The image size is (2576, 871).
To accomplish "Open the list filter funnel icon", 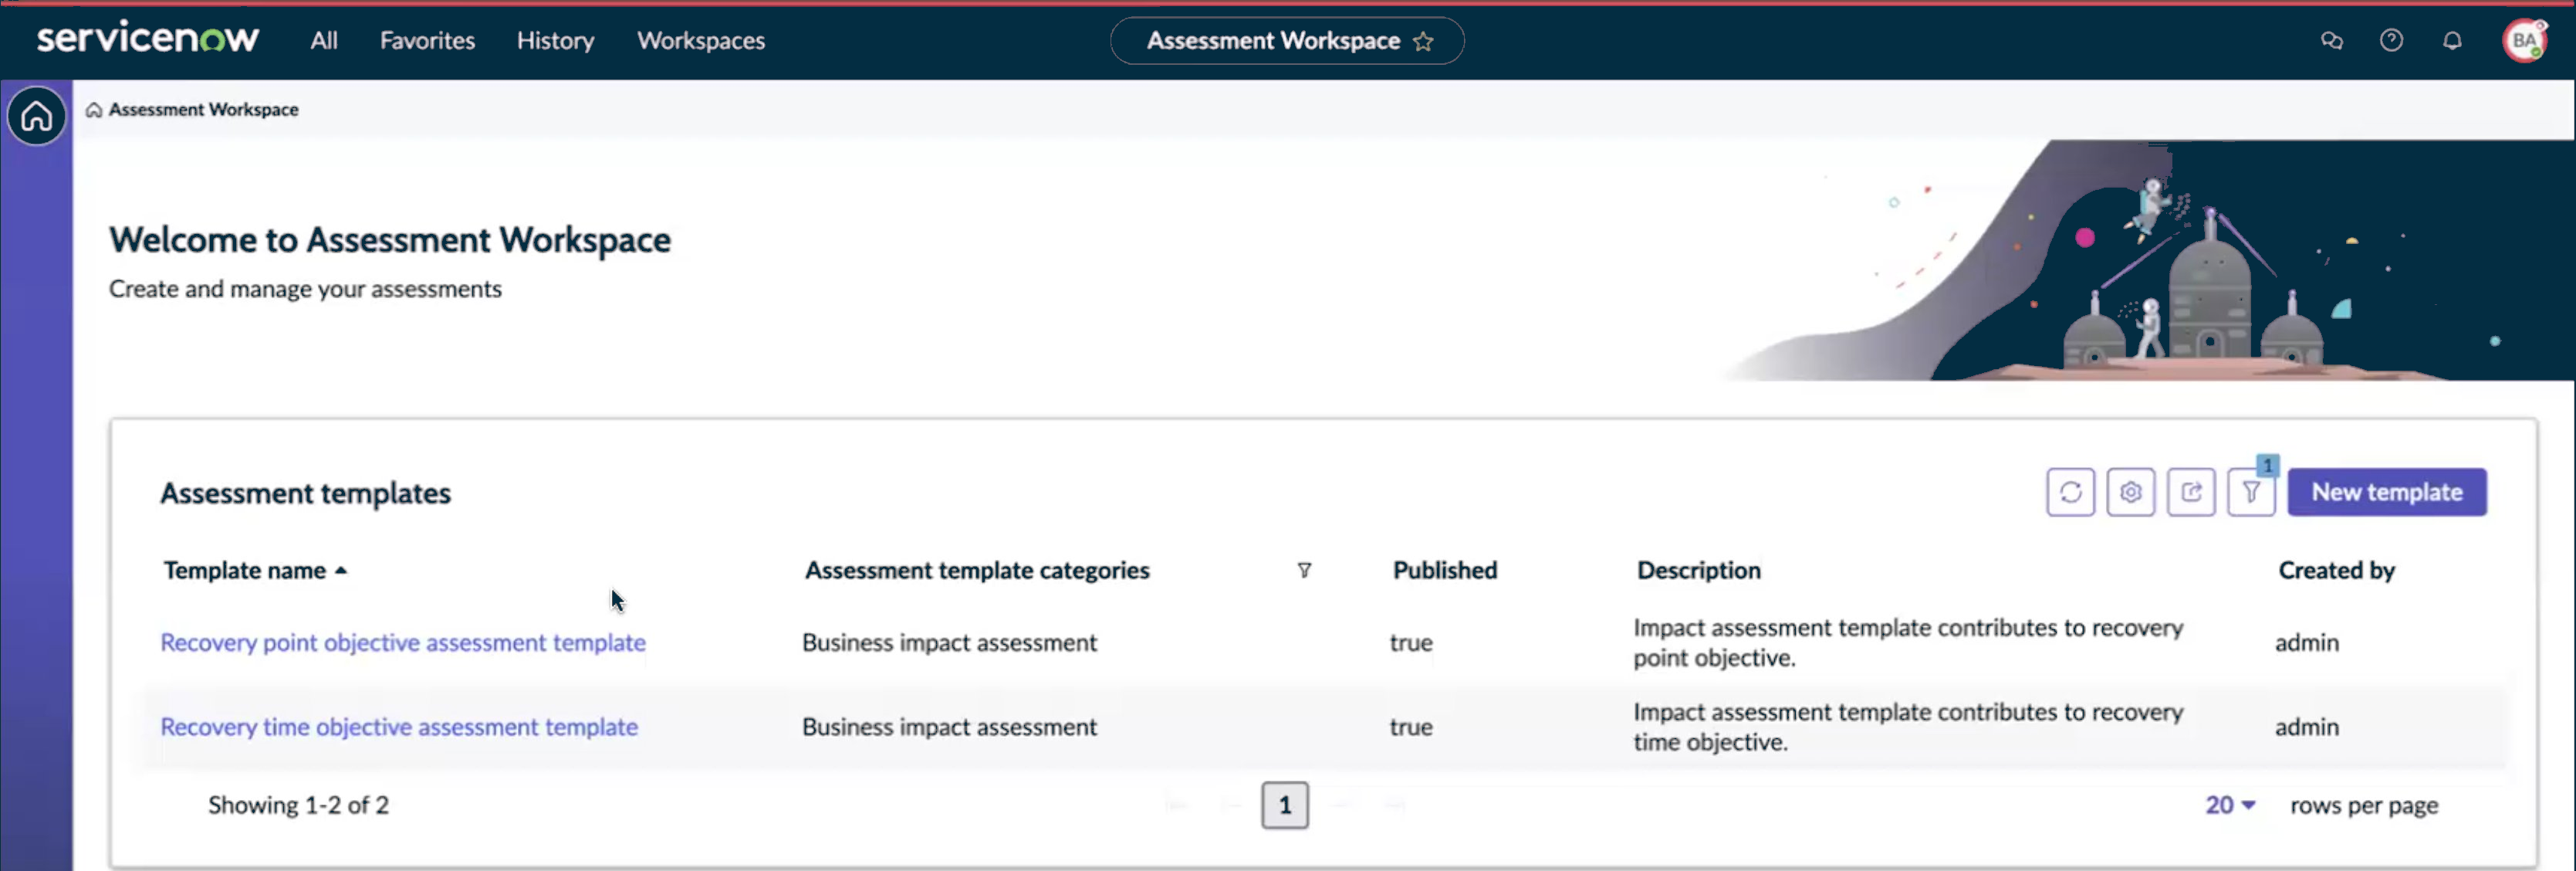I will click(x=2251, y=493).
